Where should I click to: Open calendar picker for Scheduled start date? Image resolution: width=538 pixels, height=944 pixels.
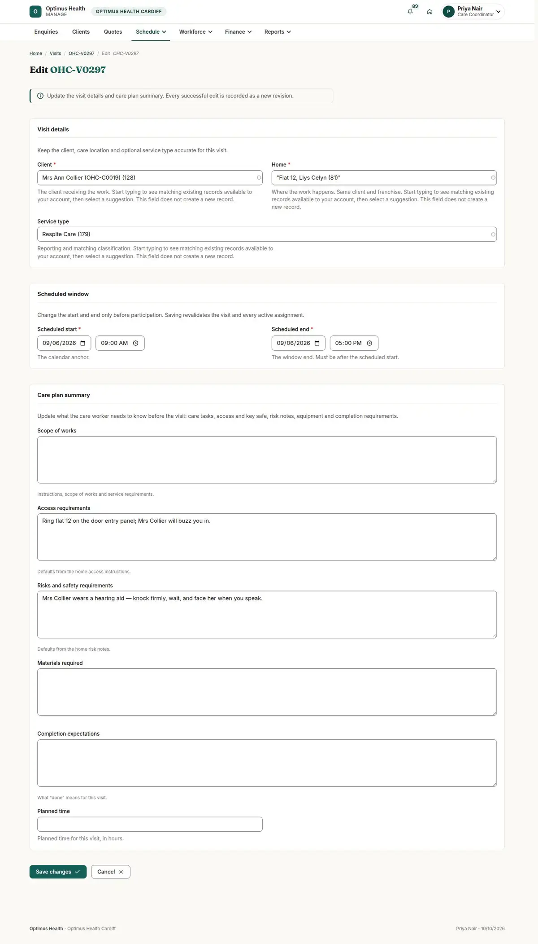83,343
